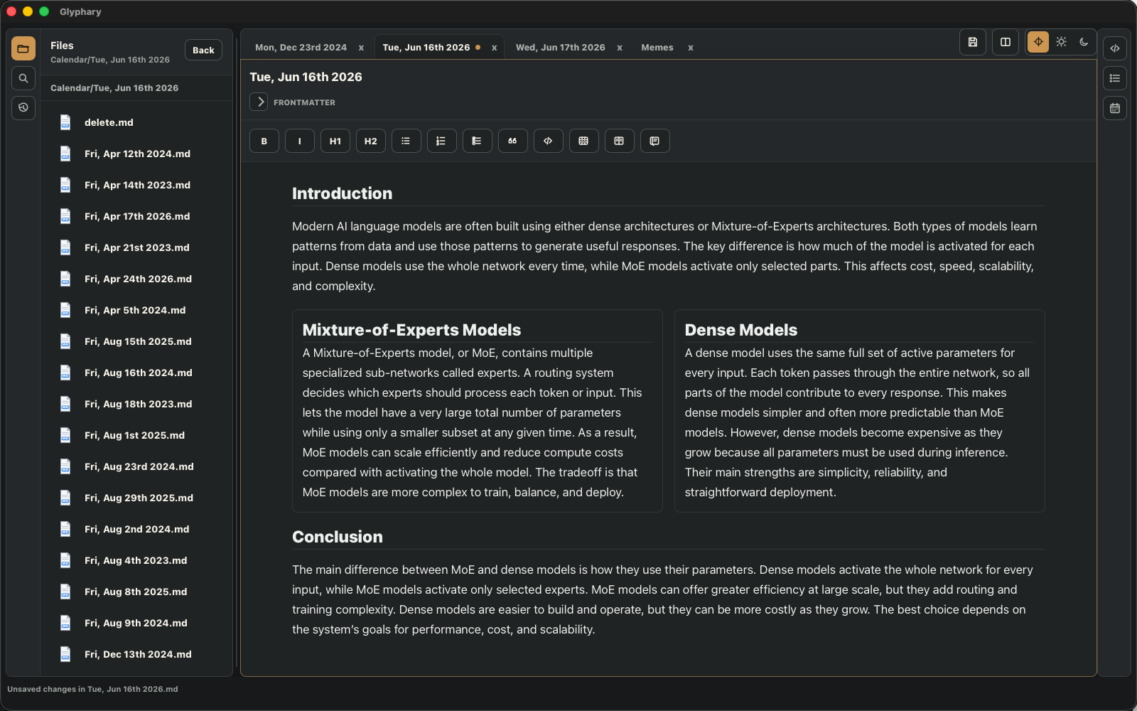
Task: Open Fri, Aug 18th 2023.md
Action: tap(136, 404)
